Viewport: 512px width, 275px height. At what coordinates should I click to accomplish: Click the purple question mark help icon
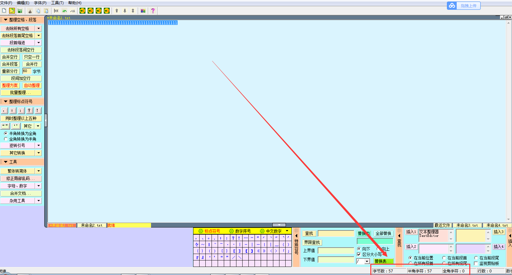[x=153, y=11]
